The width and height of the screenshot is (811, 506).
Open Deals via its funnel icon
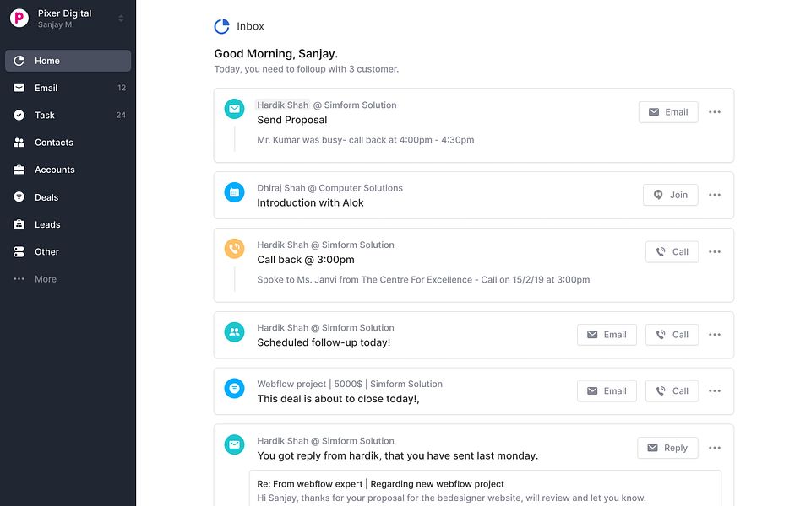click(19, 196)
